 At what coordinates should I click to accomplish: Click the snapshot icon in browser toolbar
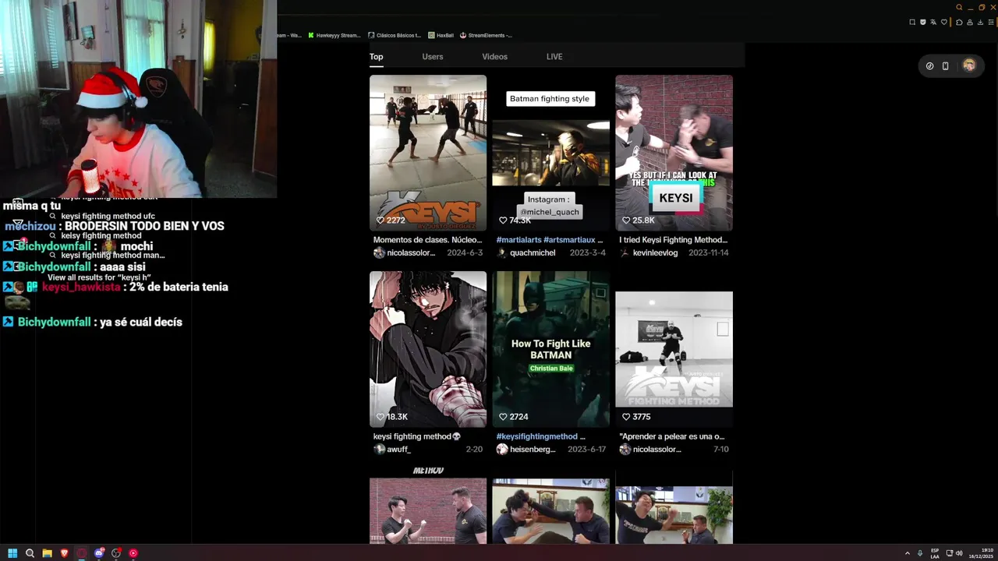912,22
